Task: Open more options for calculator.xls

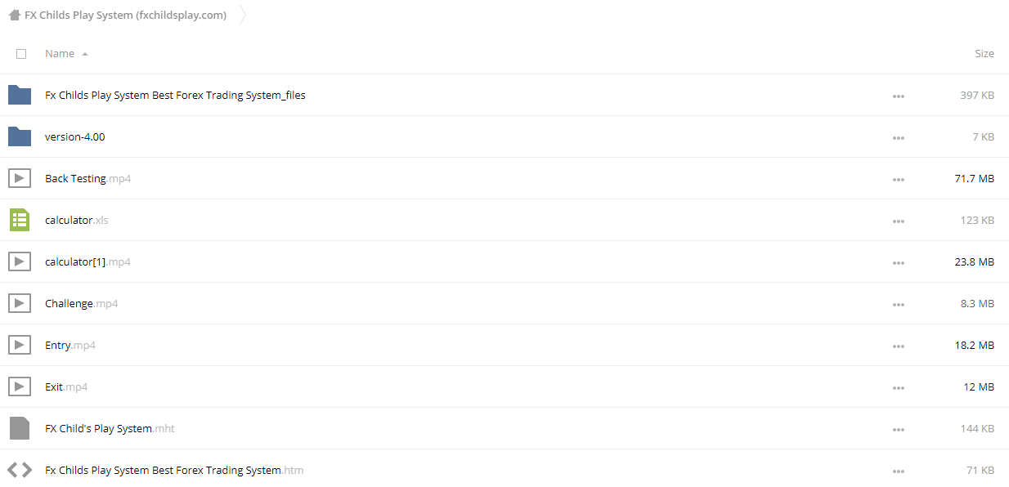Action: pyautogui.click(x=899, y=221)
